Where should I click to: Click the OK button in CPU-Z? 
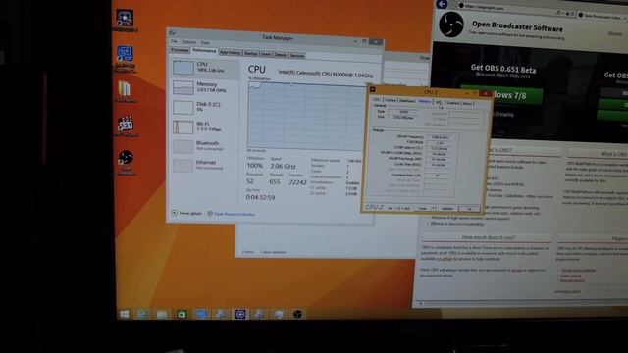[469, 209]
